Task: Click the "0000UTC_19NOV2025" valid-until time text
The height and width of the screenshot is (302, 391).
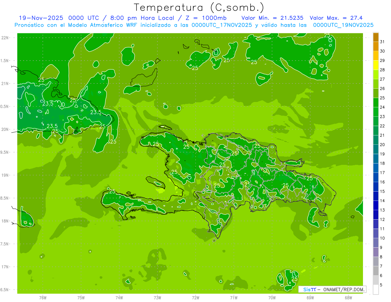Action: (x=343, y=25)
